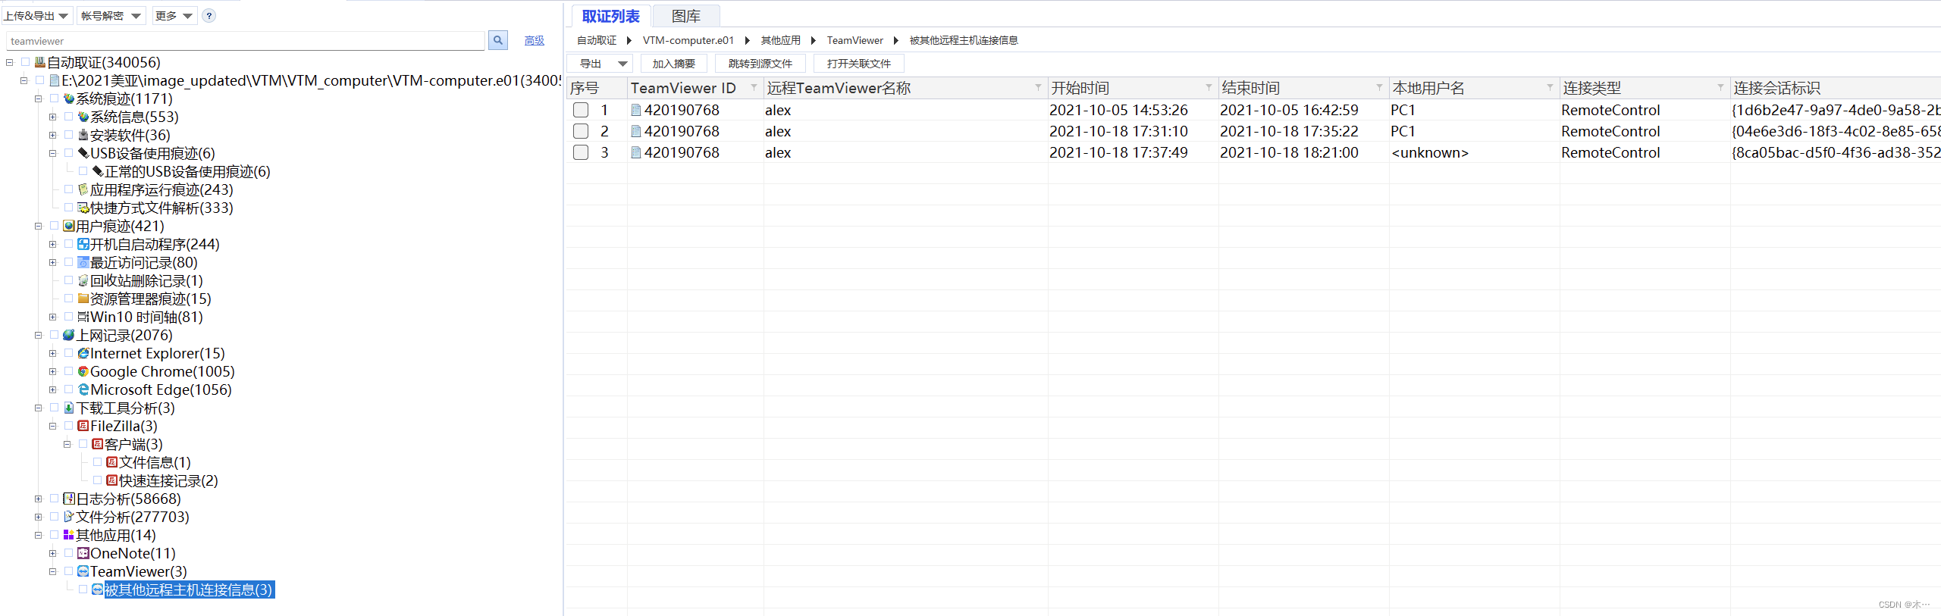Click the TeamViewer breadcrumb
The height and width of the screenshot is (616, 1941).
pyautogui.click(x=855, y=40)
